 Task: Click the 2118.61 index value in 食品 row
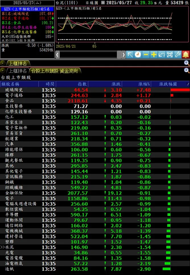tap(78, 101)
